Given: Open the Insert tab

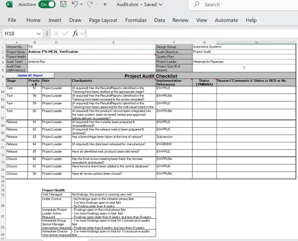Looking at the screenshot, I should click(55, 20).
